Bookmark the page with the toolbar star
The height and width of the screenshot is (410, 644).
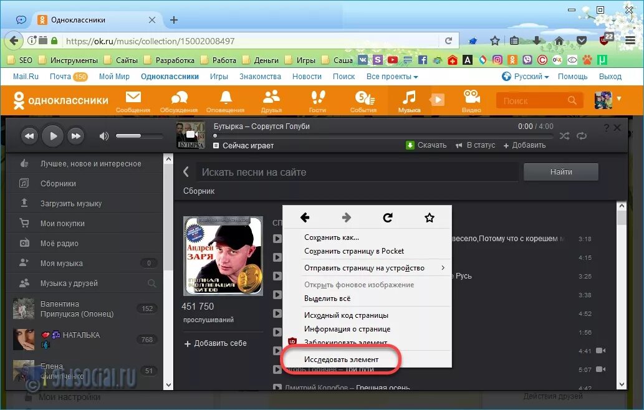pos(495,41)
